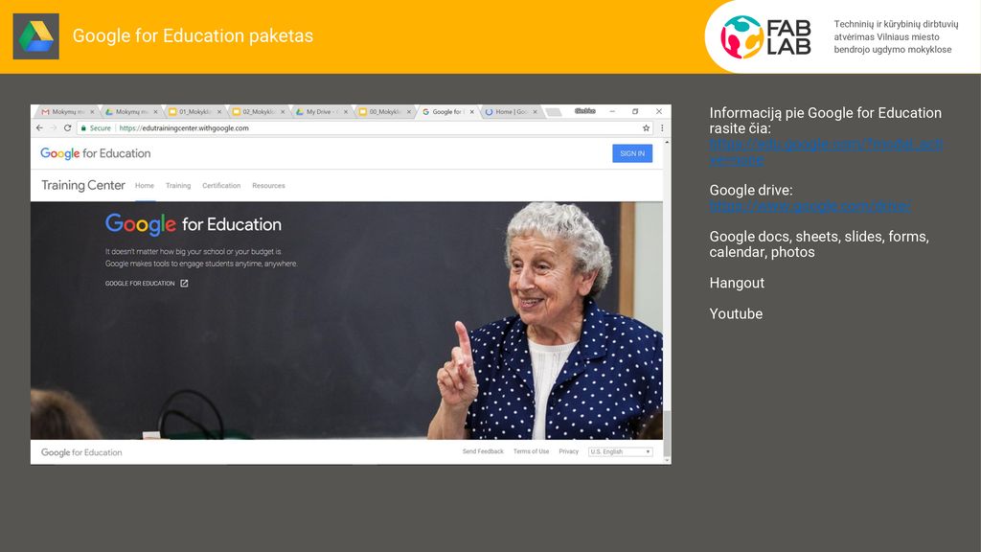The width and height of the screenshot is (981, 552).
Task: Click the Google Drive icon in slide header
Action: pyautogui.click(x=36, y=36)
